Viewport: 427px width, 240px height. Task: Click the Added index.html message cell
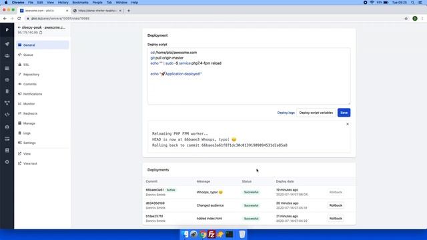pyautogui.click(x=209, y=219)
